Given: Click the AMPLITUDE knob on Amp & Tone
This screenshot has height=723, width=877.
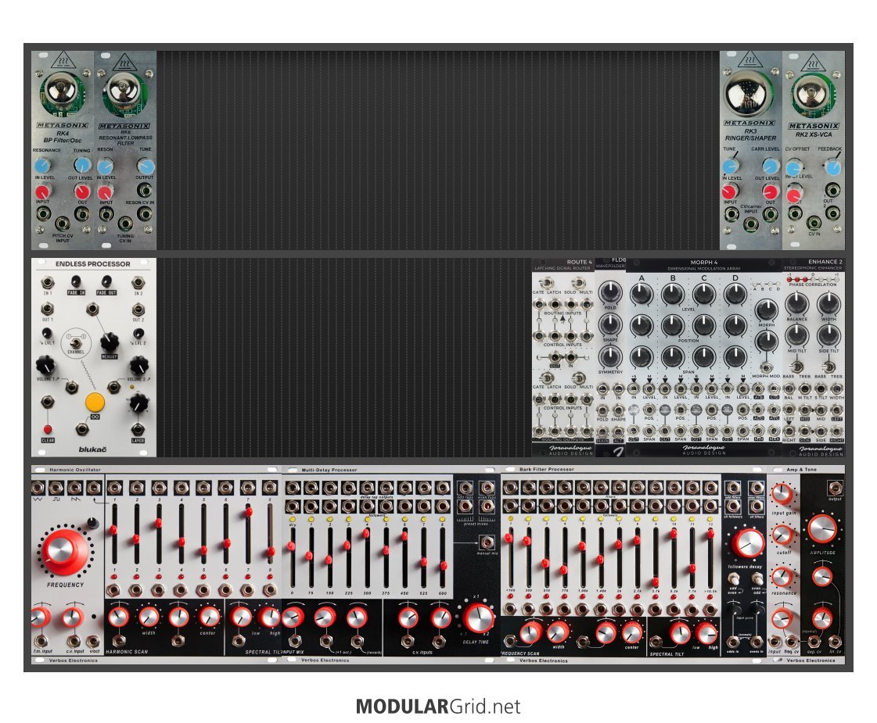Looking at the screenshot, I should [821, 530].
